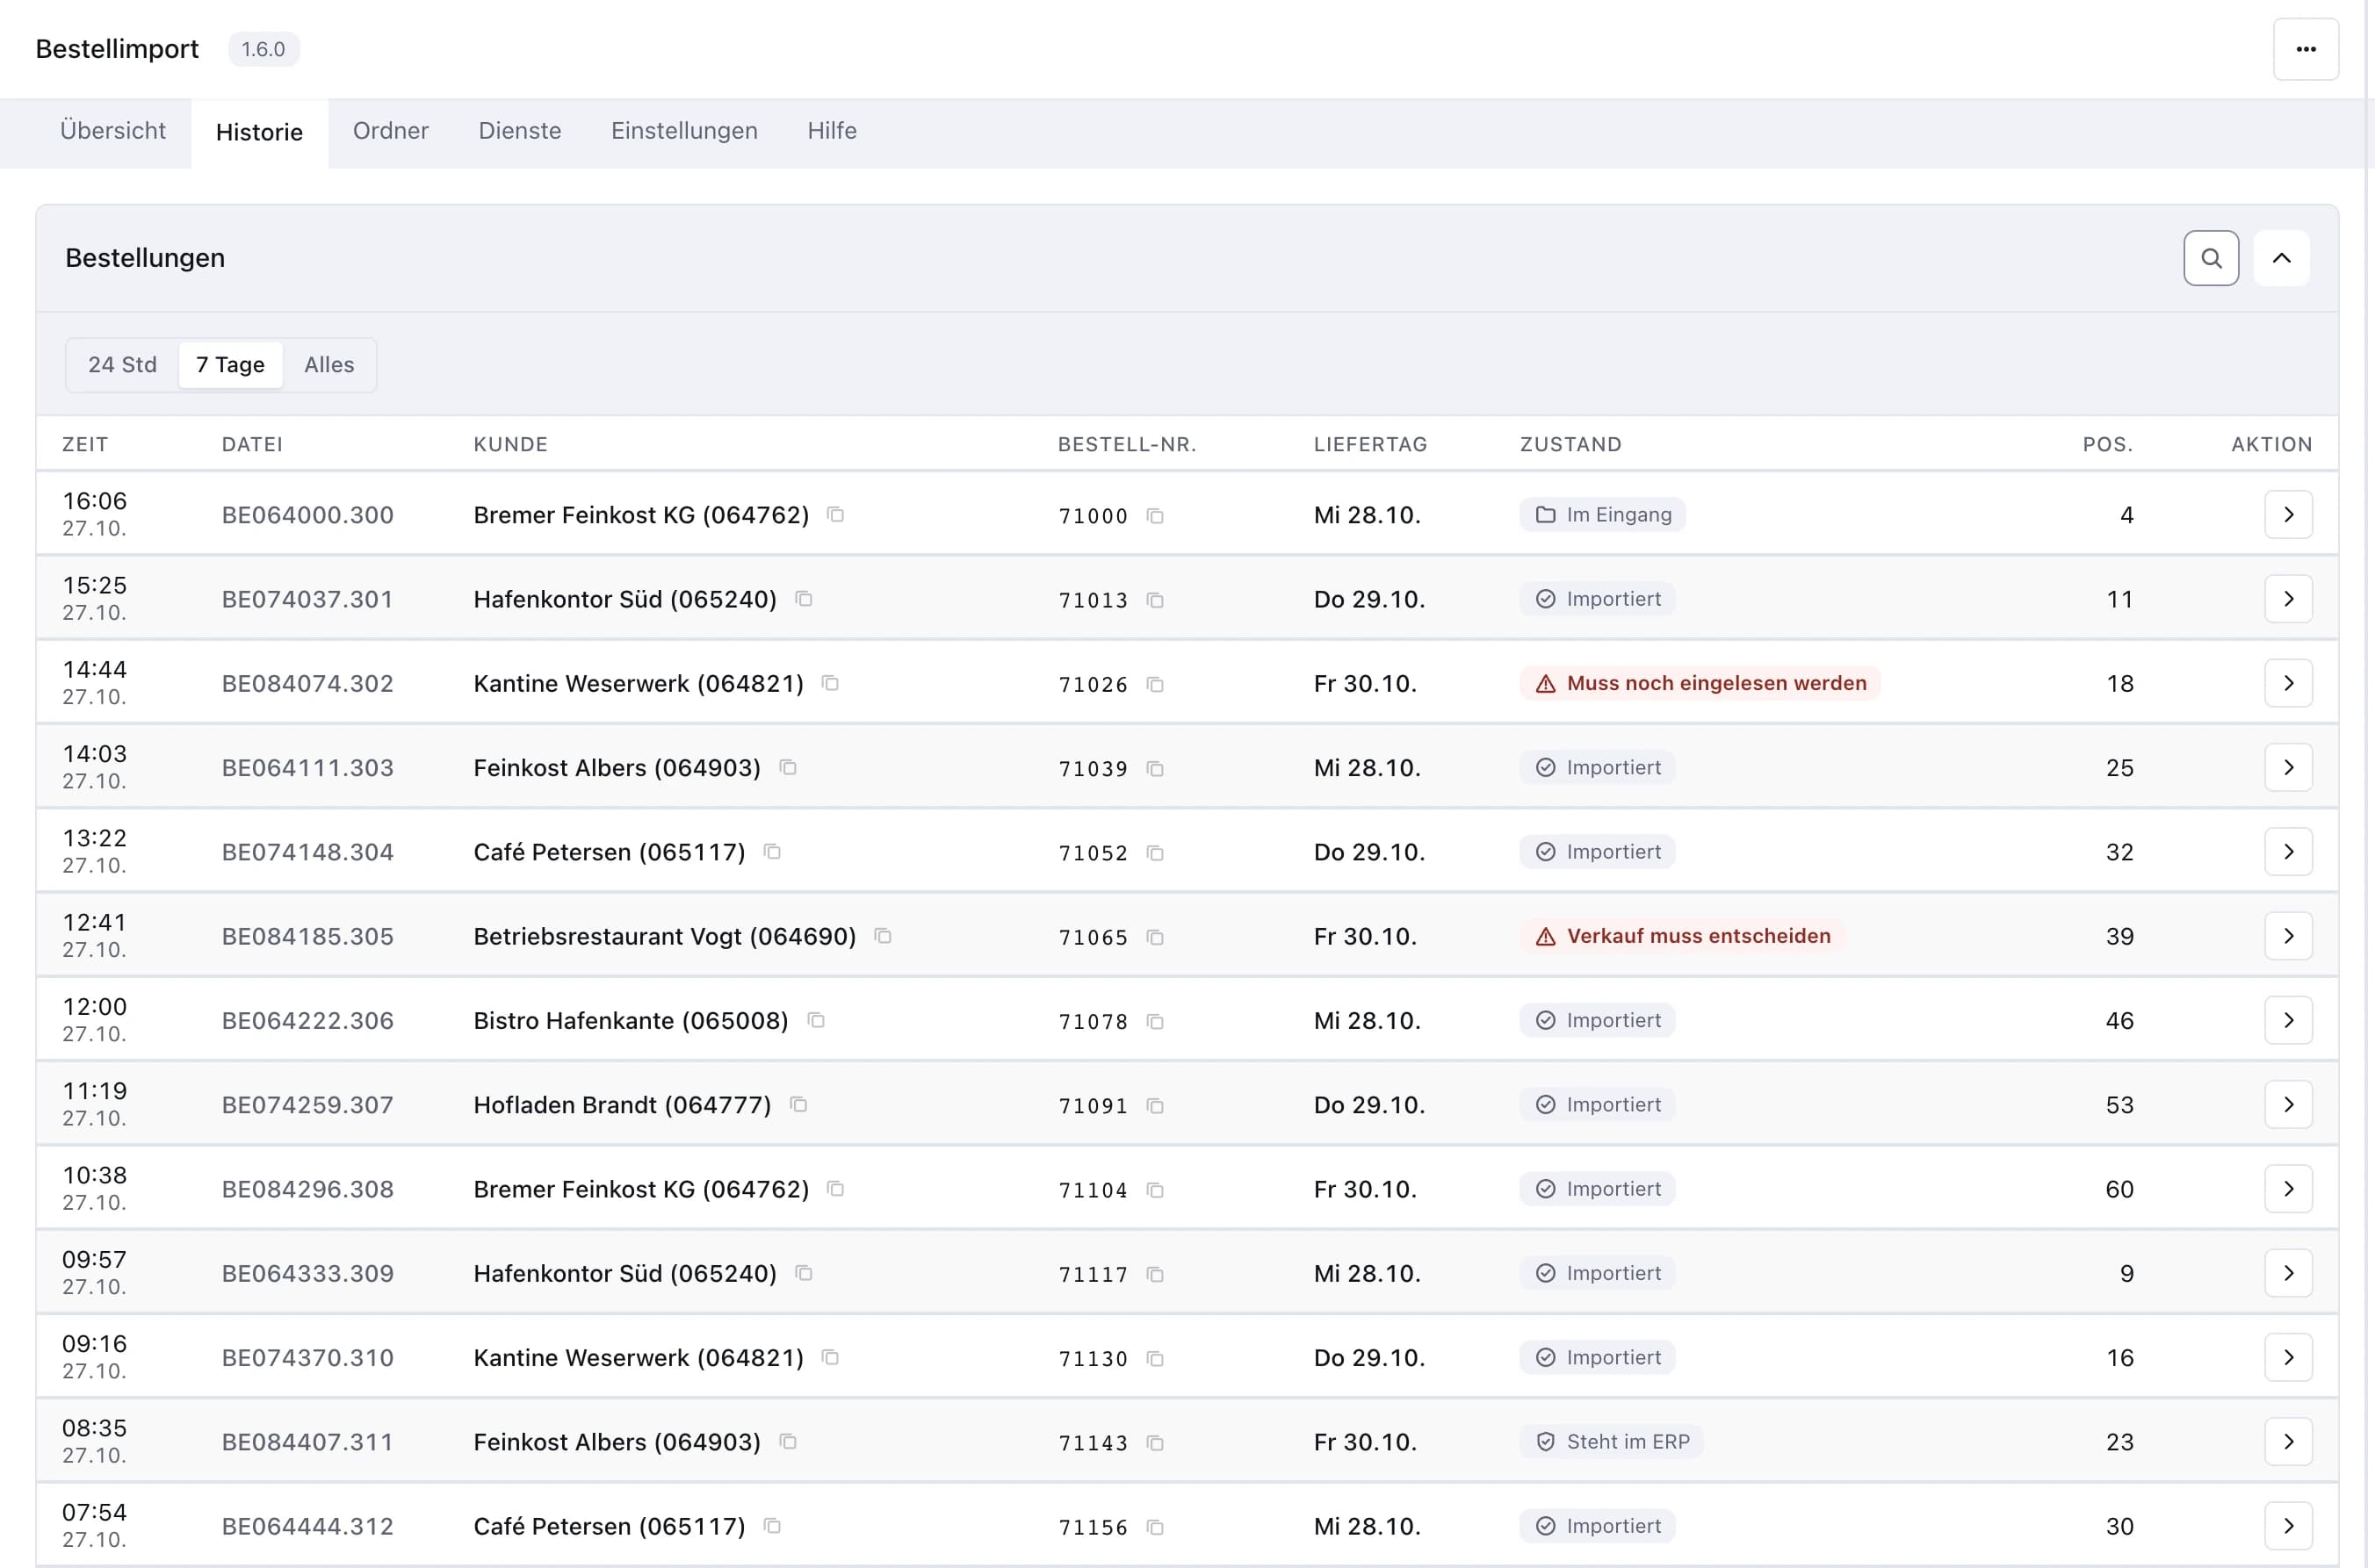Open details for order BE064000.300

pos(2288,515)
